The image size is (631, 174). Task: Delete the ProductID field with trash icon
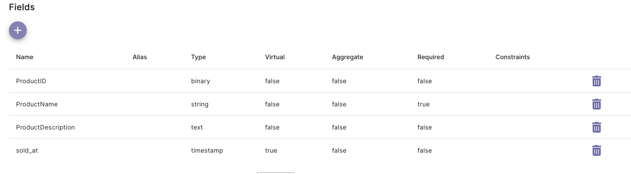596,81
